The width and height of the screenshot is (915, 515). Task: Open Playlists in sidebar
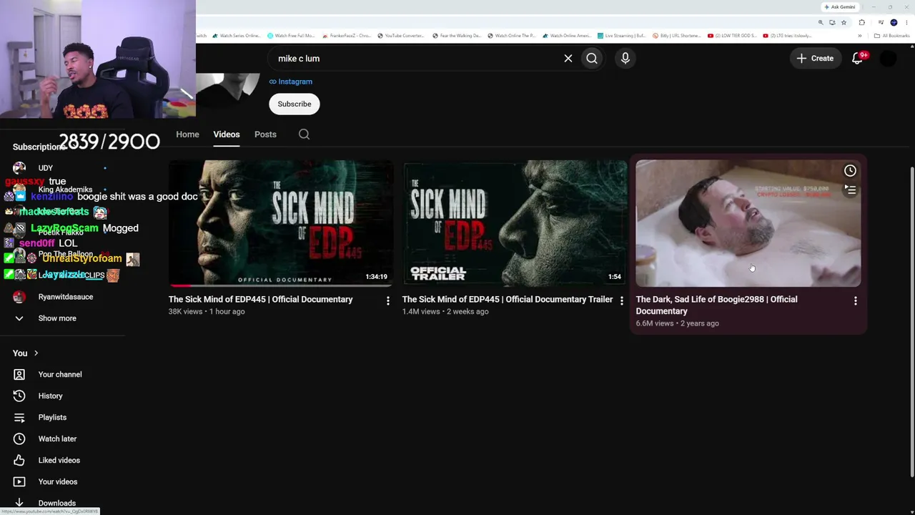coord(52,417)
